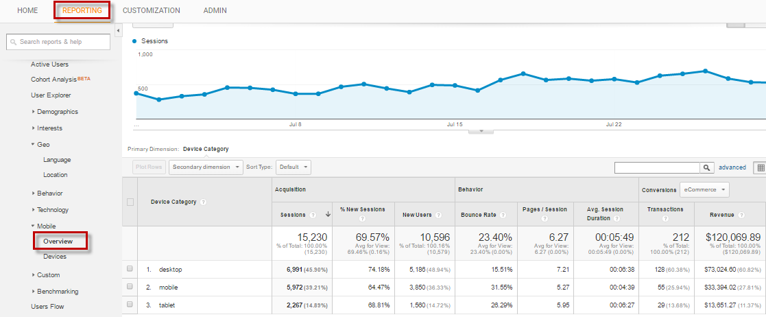Sort by Revenue column
Viewport: 766px width, 317px height.
click(723, 215)
